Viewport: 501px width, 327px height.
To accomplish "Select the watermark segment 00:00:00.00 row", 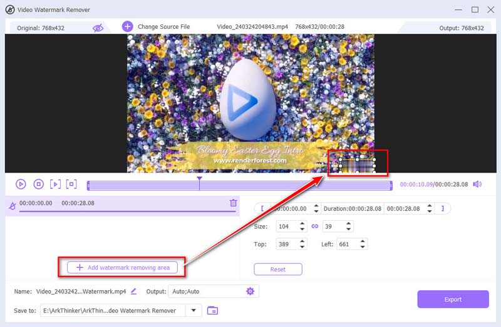I will [x=123, y=206].
